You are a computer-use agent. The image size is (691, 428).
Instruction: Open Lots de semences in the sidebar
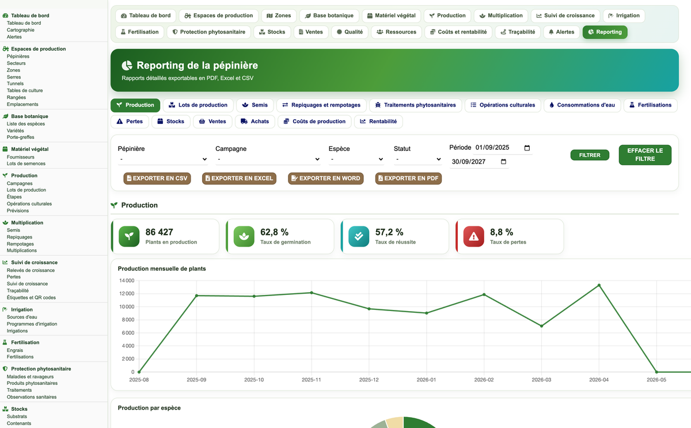pos(26,164)
